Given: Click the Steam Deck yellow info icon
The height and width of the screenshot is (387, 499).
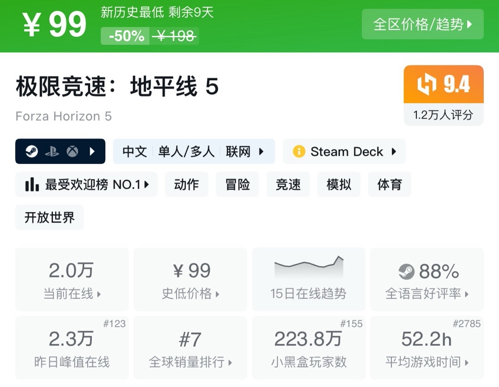Looking at the screenshot, I should pos(299,151).
